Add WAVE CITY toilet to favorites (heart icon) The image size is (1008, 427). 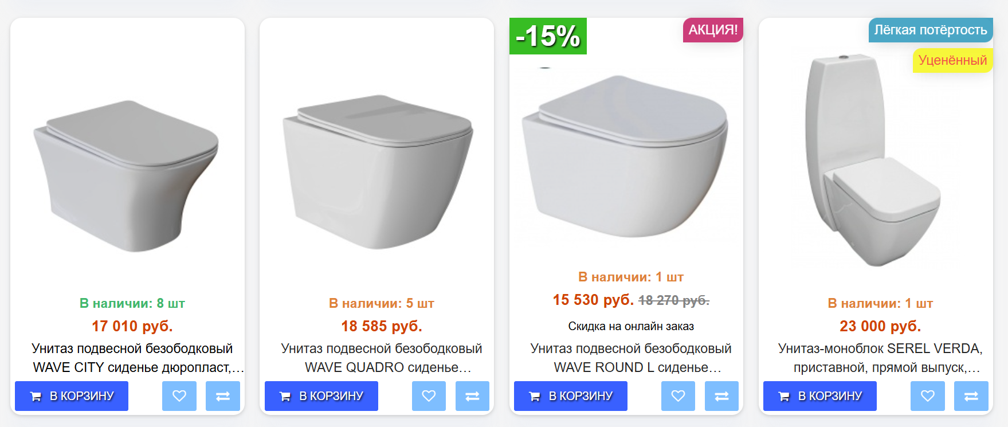click(x=179, y=396)
